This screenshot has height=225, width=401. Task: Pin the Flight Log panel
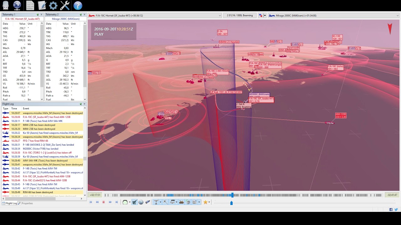[x=81, y=104]
